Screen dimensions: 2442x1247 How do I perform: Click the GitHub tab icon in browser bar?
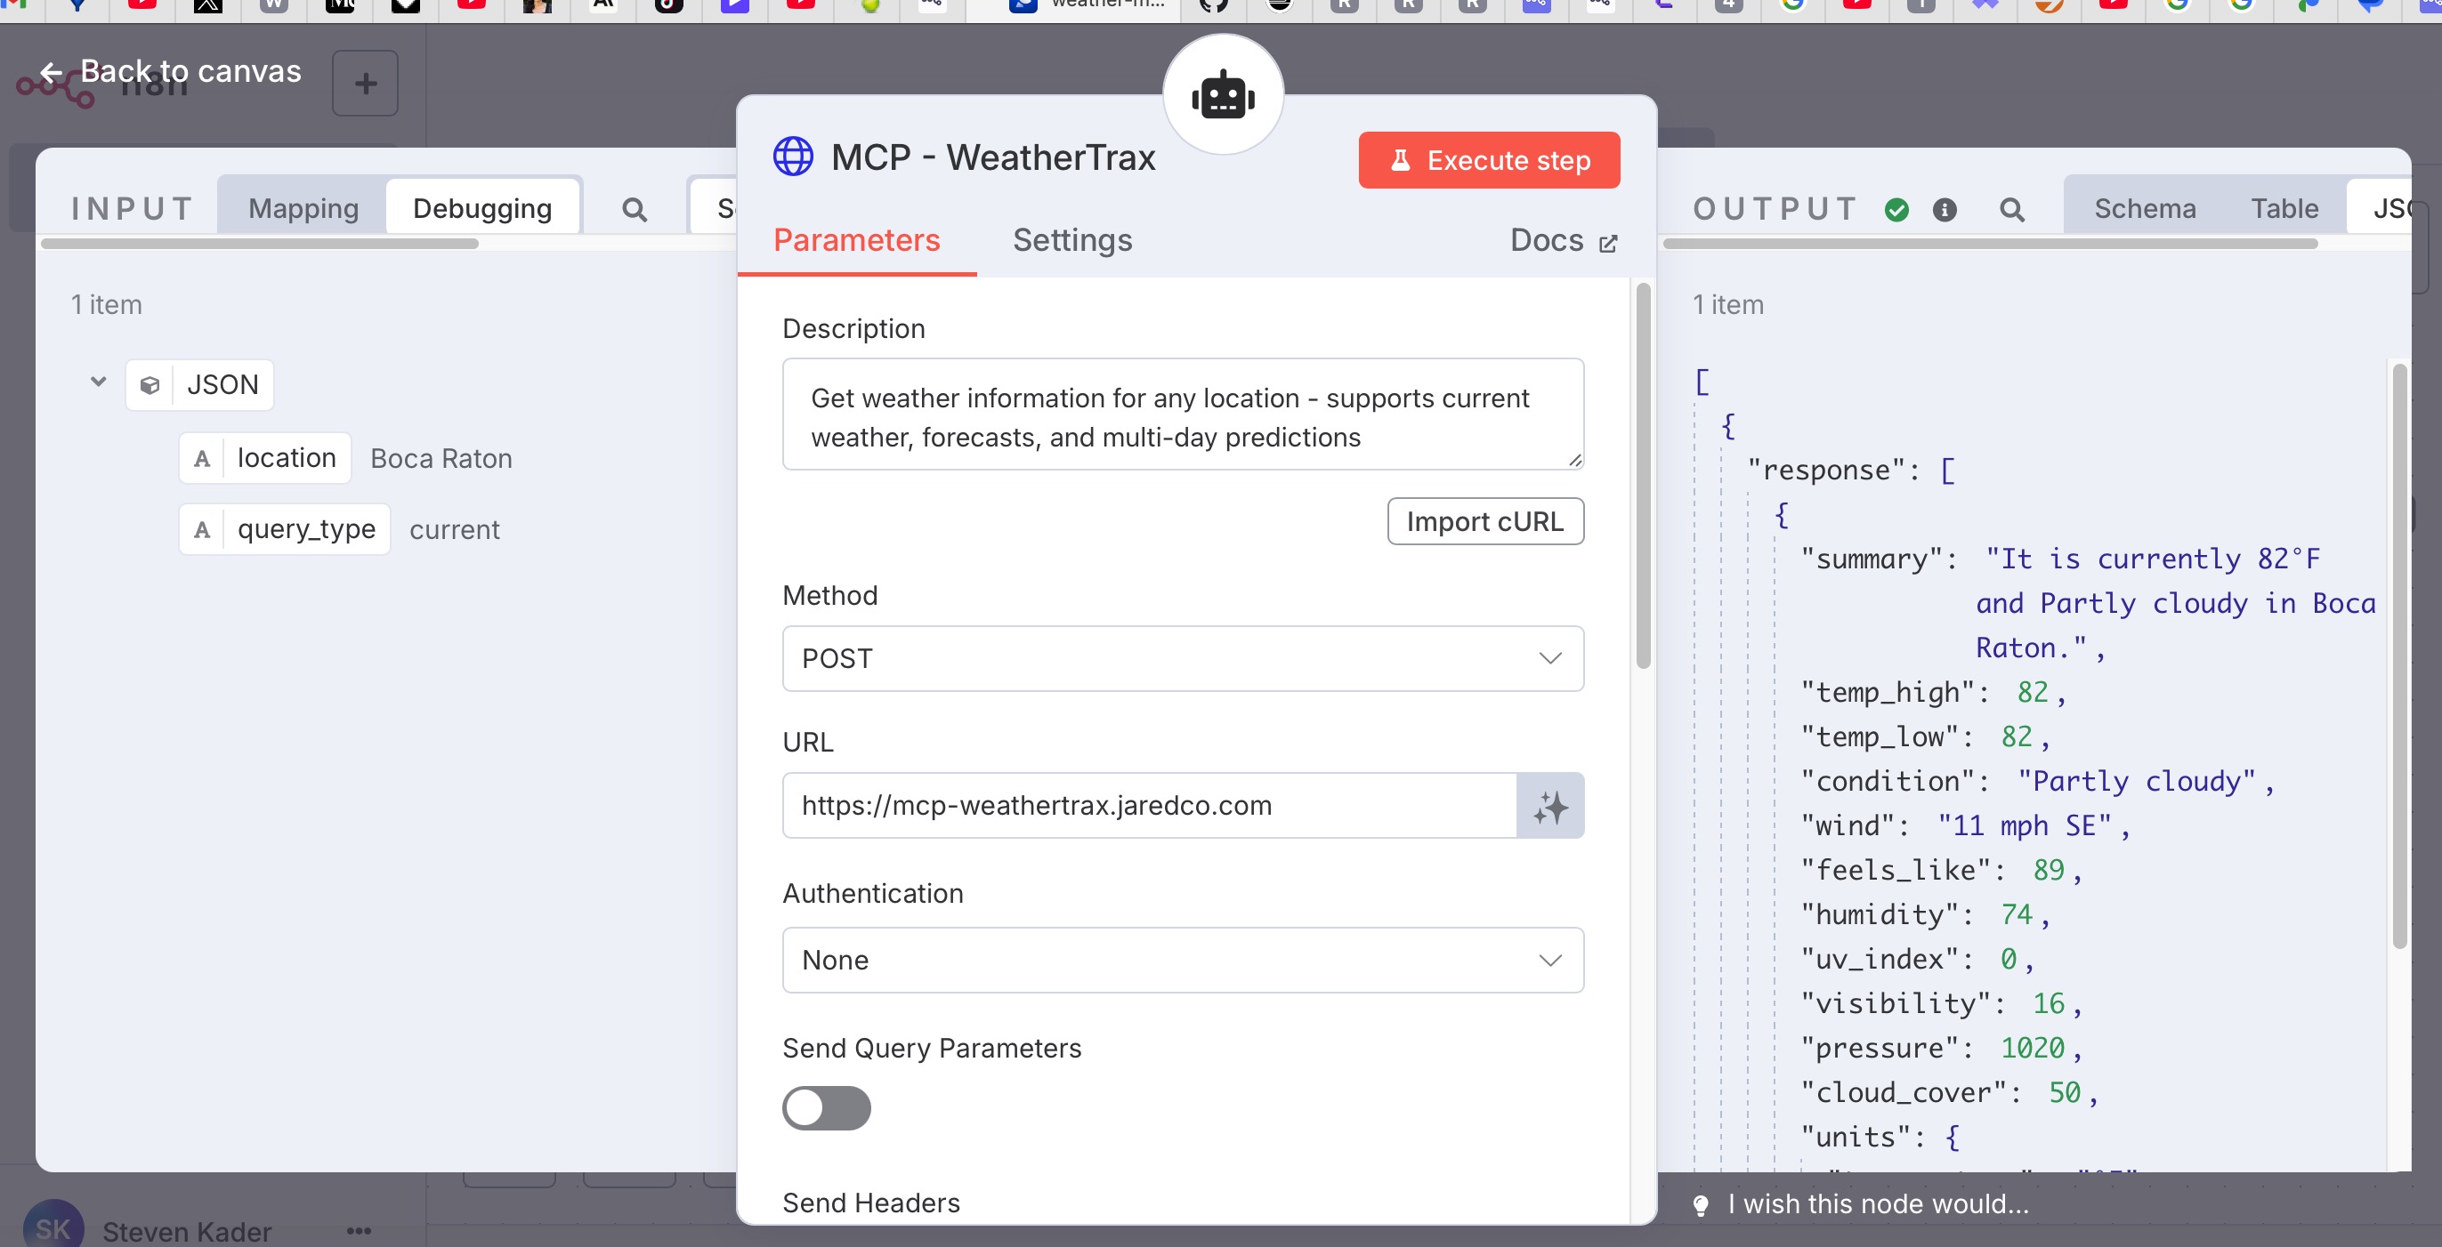coord(1213,5)
